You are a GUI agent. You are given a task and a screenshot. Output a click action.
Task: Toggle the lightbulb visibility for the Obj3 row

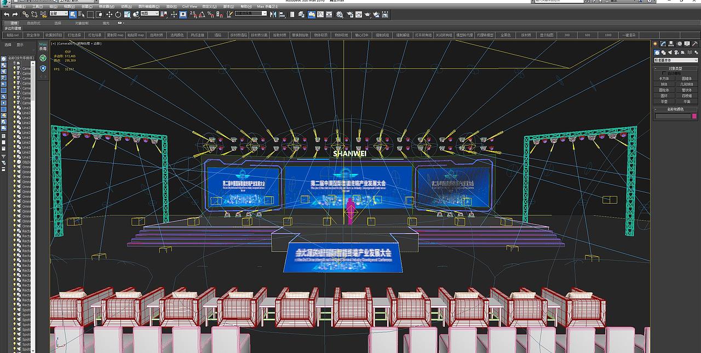[15, 162]
